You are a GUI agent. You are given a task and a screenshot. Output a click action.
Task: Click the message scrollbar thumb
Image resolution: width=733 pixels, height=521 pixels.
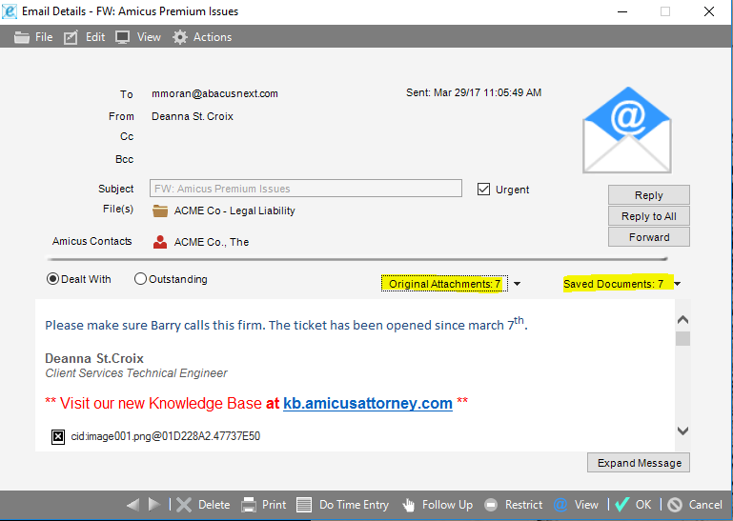click(x=683, y=339)
